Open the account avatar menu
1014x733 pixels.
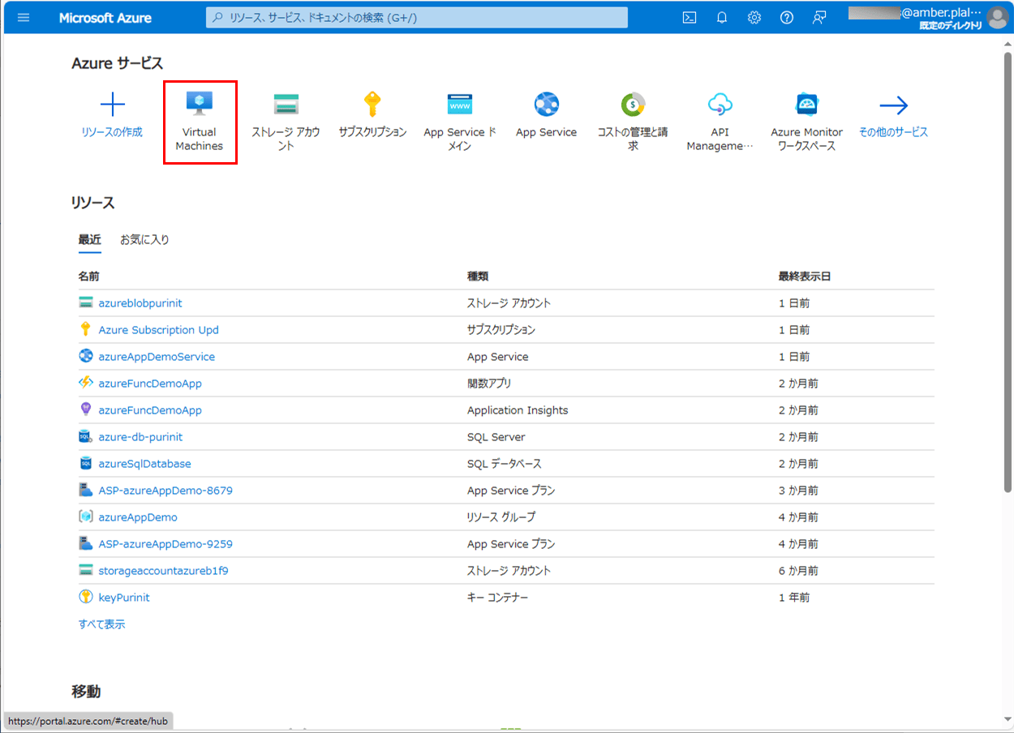pos(997,18)
